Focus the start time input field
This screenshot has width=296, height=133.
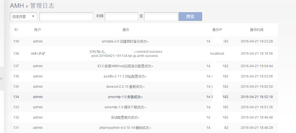pos(121,16)
